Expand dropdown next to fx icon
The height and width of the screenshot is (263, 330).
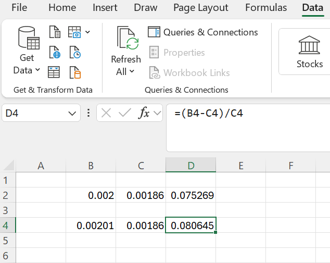click(157, 113)
